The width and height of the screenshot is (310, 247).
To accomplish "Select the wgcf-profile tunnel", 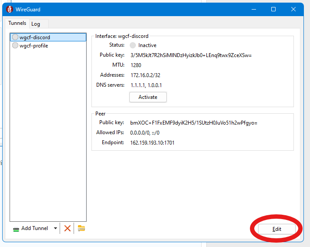I will click(48, 45).
